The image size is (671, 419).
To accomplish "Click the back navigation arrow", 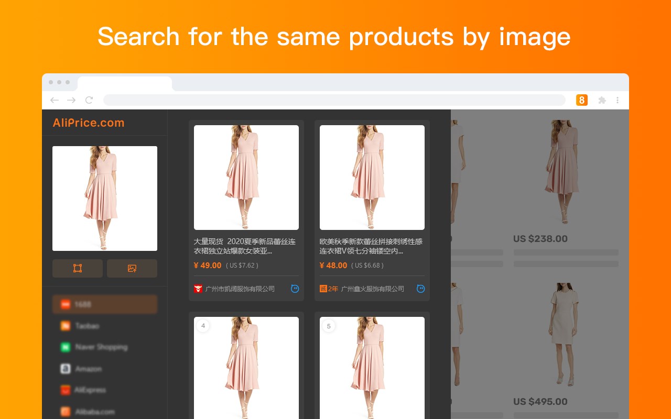I will coord(54,100).
